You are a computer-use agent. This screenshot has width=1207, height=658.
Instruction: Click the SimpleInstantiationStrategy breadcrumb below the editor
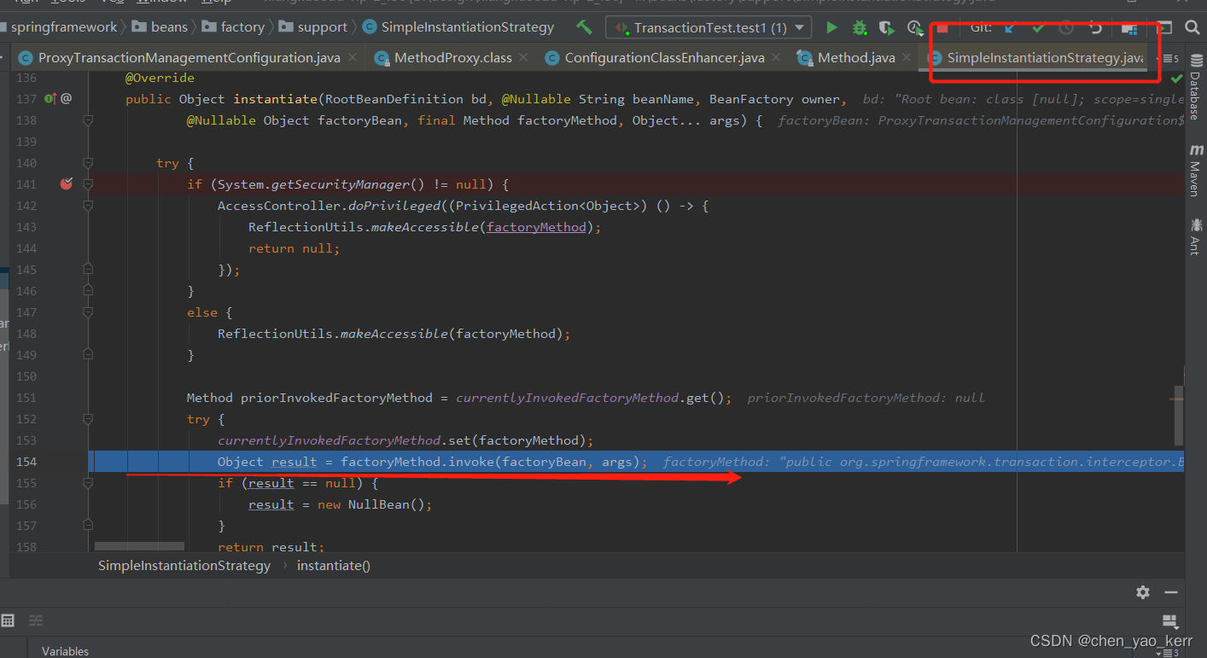pos(184,565)
